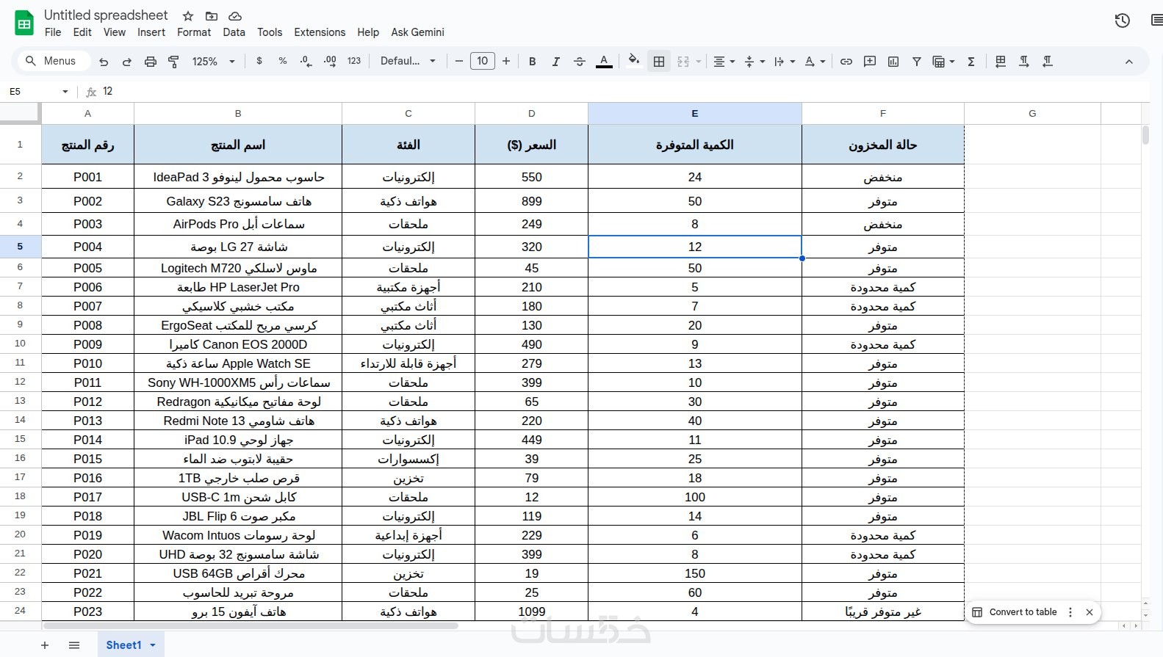Toggle the right-to-left sheet direction icon
Image resolution: width=1163 pixels, height=657 pixels.
click(1001, 62)
